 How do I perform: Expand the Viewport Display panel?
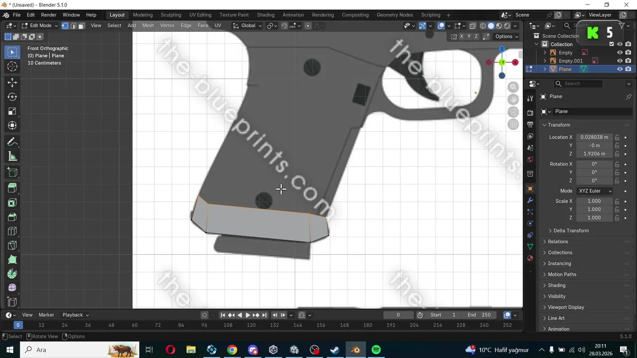(565, 307)
